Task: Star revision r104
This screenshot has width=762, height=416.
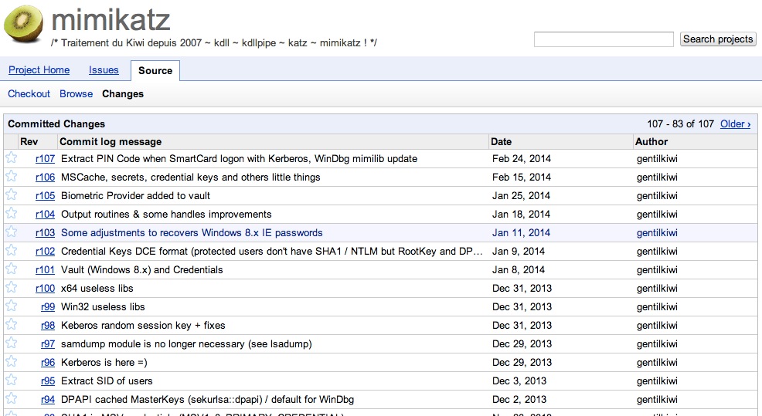Action: pyautogui.click(x=11, y=213)
